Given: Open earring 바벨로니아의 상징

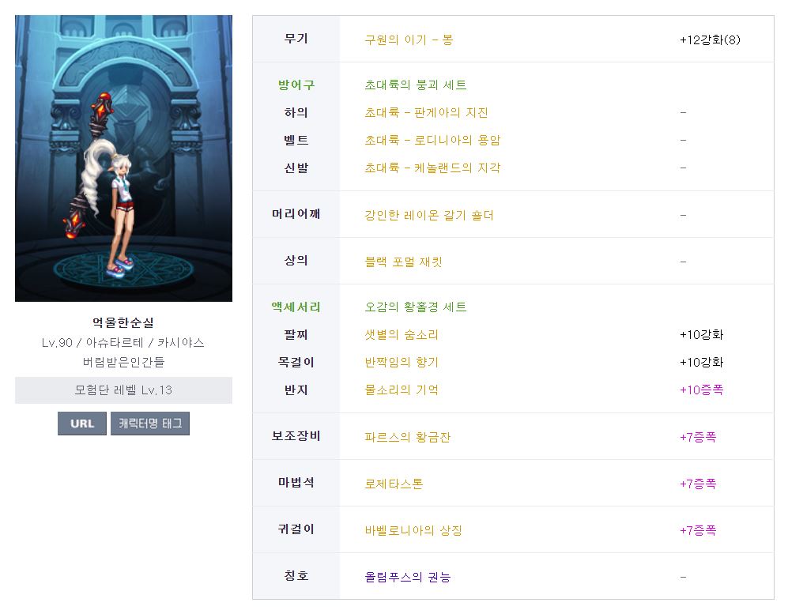Looking at the screenshot, I should pyautogui.click(x=413, y=530).
